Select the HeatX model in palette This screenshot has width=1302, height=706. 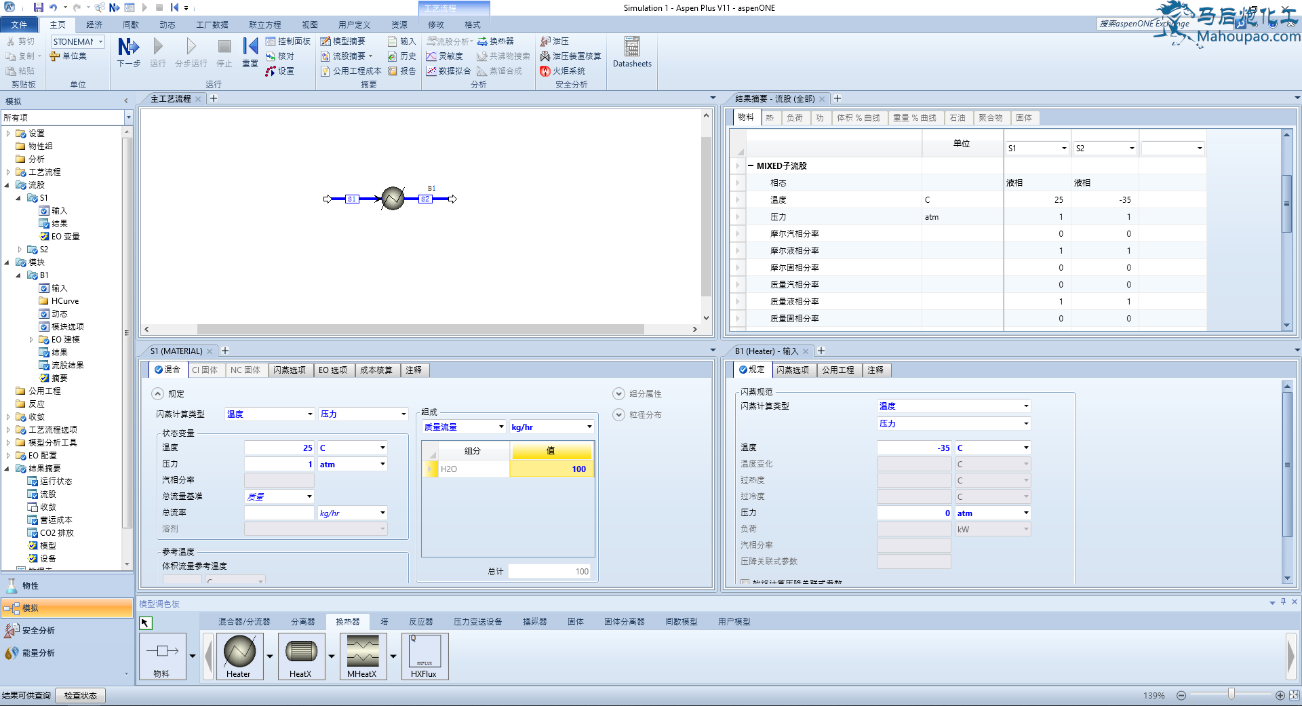click(x=301, y=656)
